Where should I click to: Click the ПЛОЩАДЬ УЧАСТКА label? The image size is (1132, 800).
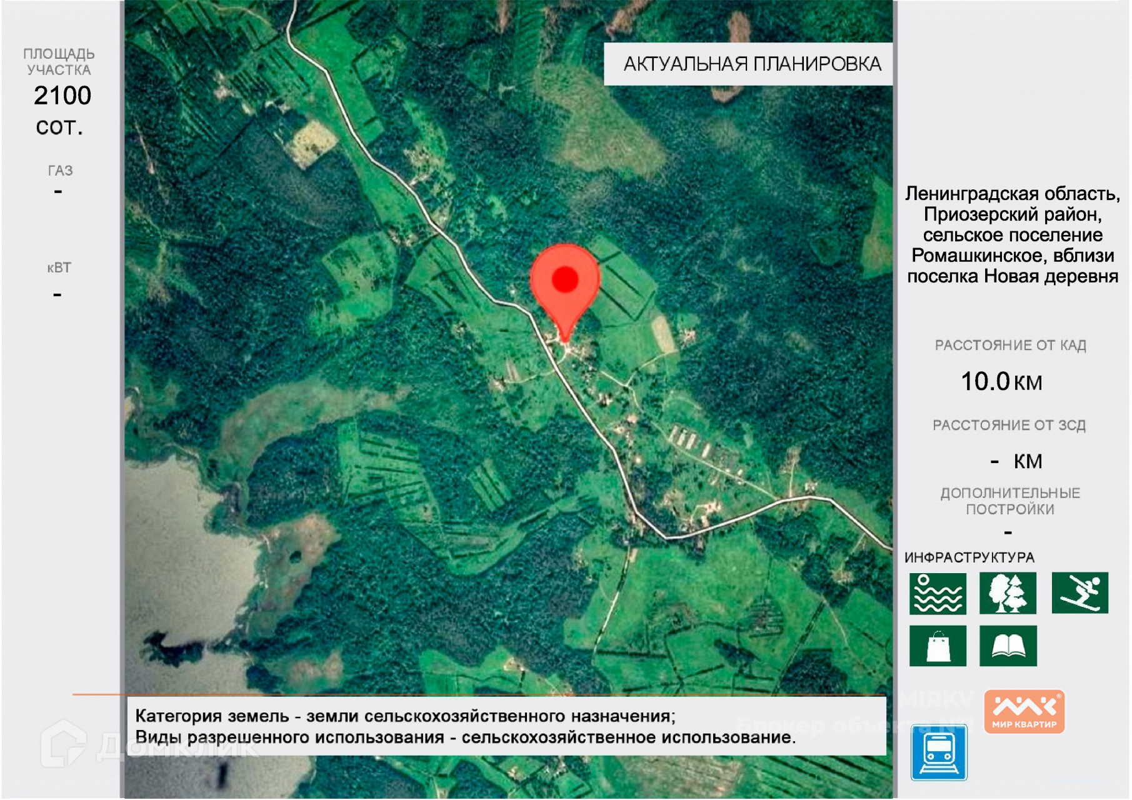pyautogui.click(x=59, y=62)
